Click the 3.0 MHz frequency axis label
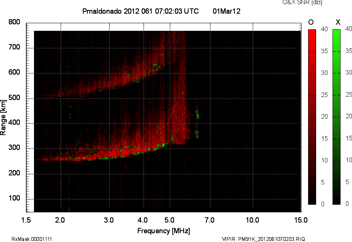Screen dimensions: 352x242 109,220
